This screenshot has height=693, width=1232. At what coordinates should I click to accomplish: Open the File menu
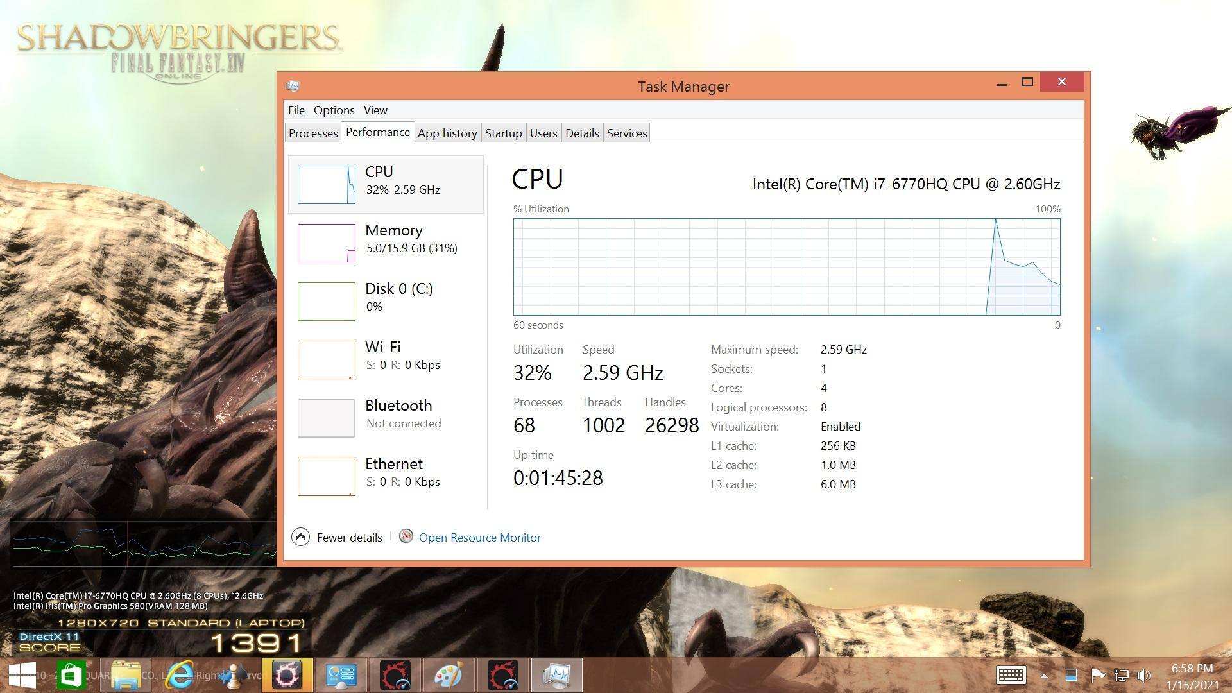tap(296, 110)
